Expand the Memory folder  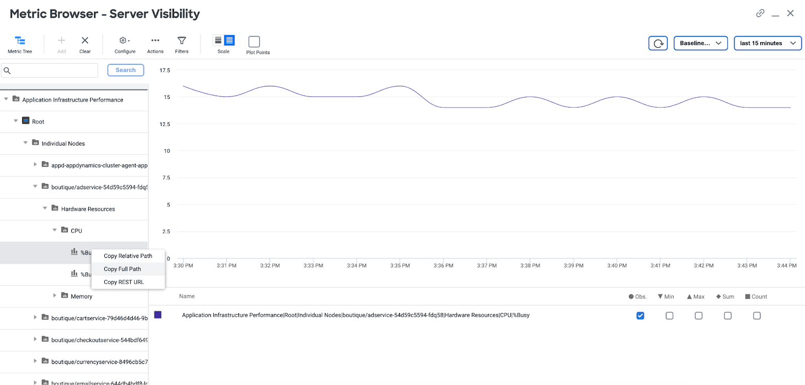(55, 296)
